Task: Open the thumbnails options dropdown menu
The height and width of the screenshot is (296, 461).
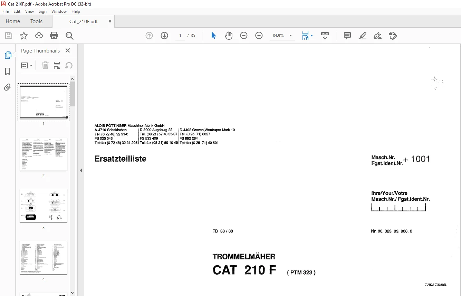Action: [x=27, y=65]
